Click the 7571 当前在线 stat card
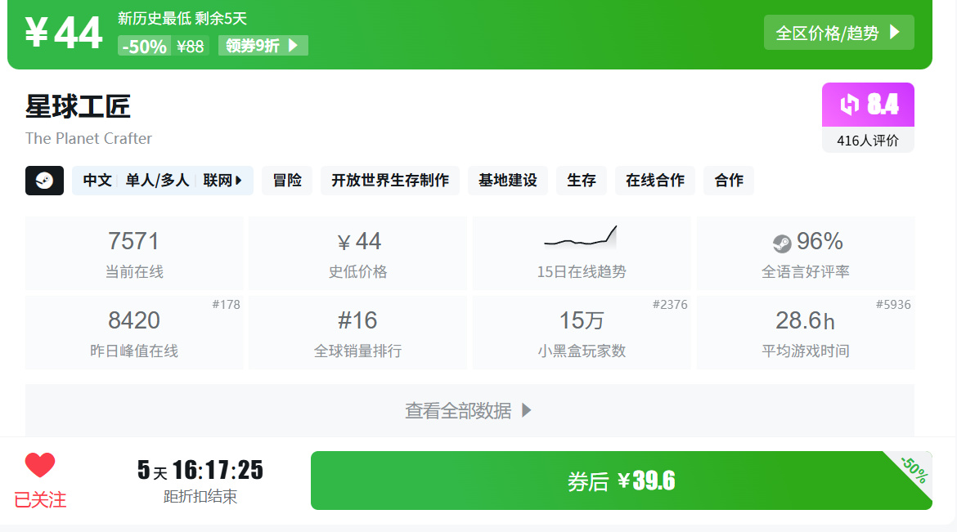Viewport: 957px width, 532px height. (133, 253)
